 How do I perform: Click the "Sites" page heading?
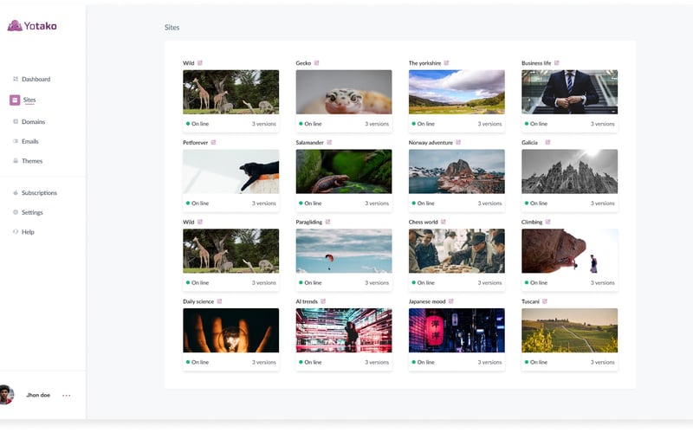(x=172, y=28)
